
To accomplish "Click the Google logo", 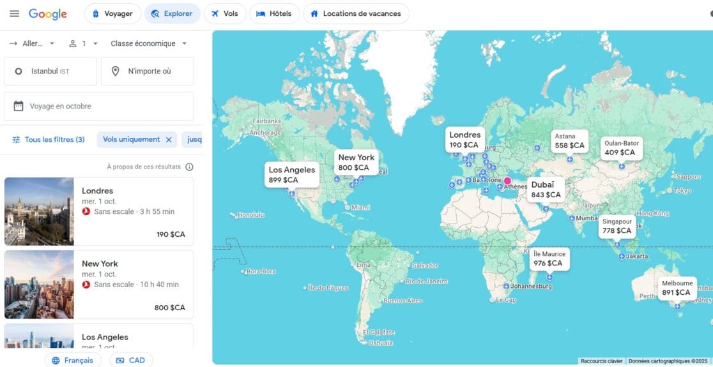I will point(48,14).
